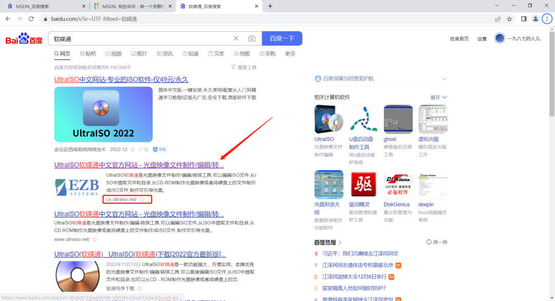Switch to MSDN, 我告诉你 browser tab
The height and width of the screenshot is (301, 555).
[133, 6]
